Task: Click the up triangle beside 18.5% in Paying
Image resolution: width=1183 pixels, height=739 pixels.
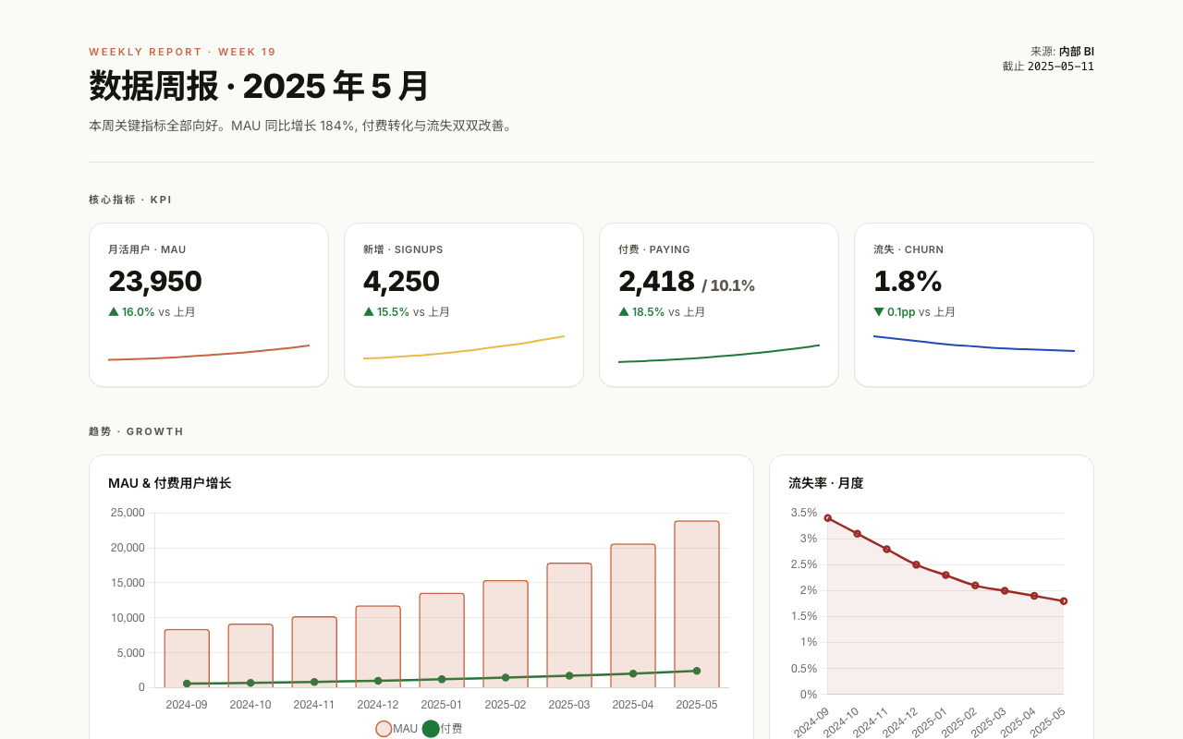Action: click(624, 312)
